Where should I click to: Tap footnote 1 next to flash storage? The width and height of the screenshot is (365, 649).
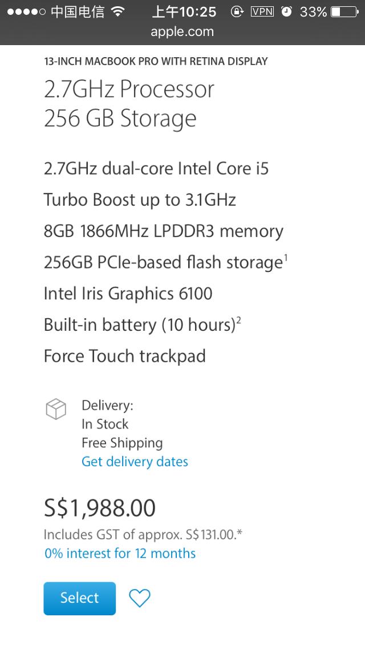click(285, 258)
